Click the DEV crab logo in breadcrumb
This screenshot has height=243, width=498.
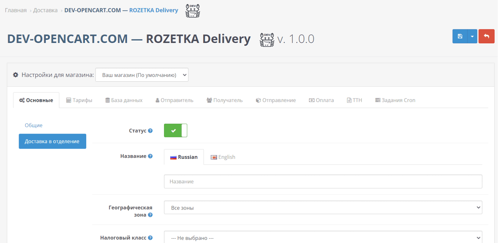[193, 11]
